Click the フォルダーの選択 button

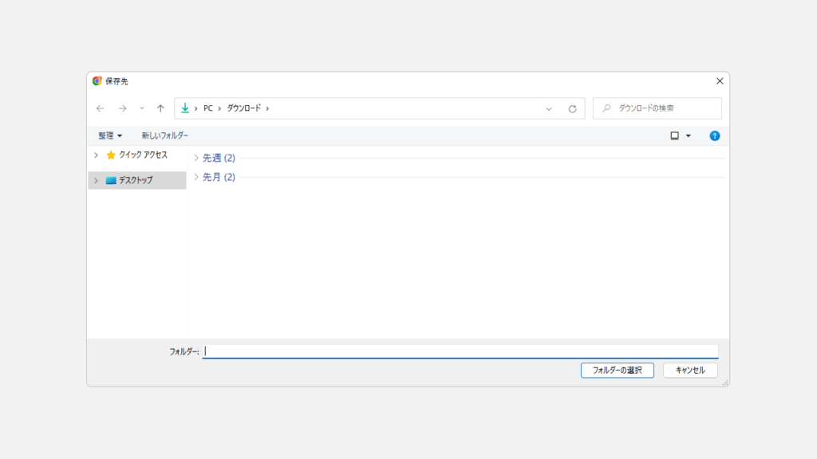pyautogui.click(x=618, y=371)
